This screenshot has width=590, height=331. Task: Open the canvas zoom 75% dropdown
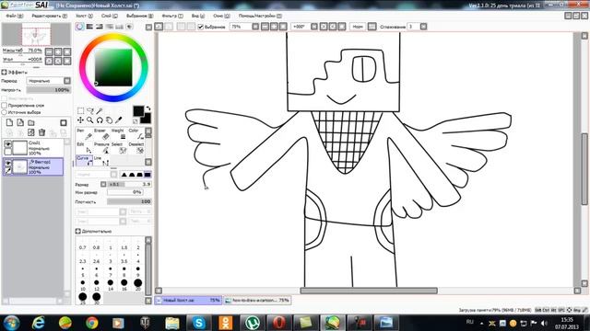255,27
